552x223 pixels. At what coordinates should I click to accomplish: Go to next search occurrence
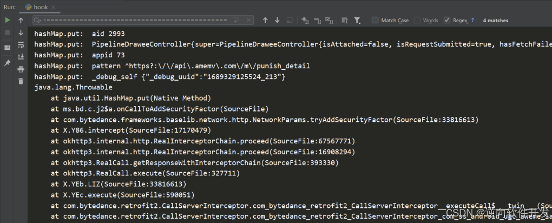[278, 21]
